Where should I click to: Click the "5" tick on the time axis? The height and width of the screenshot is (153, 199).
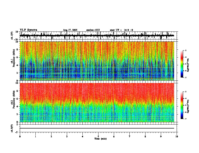tap(98, 136)
